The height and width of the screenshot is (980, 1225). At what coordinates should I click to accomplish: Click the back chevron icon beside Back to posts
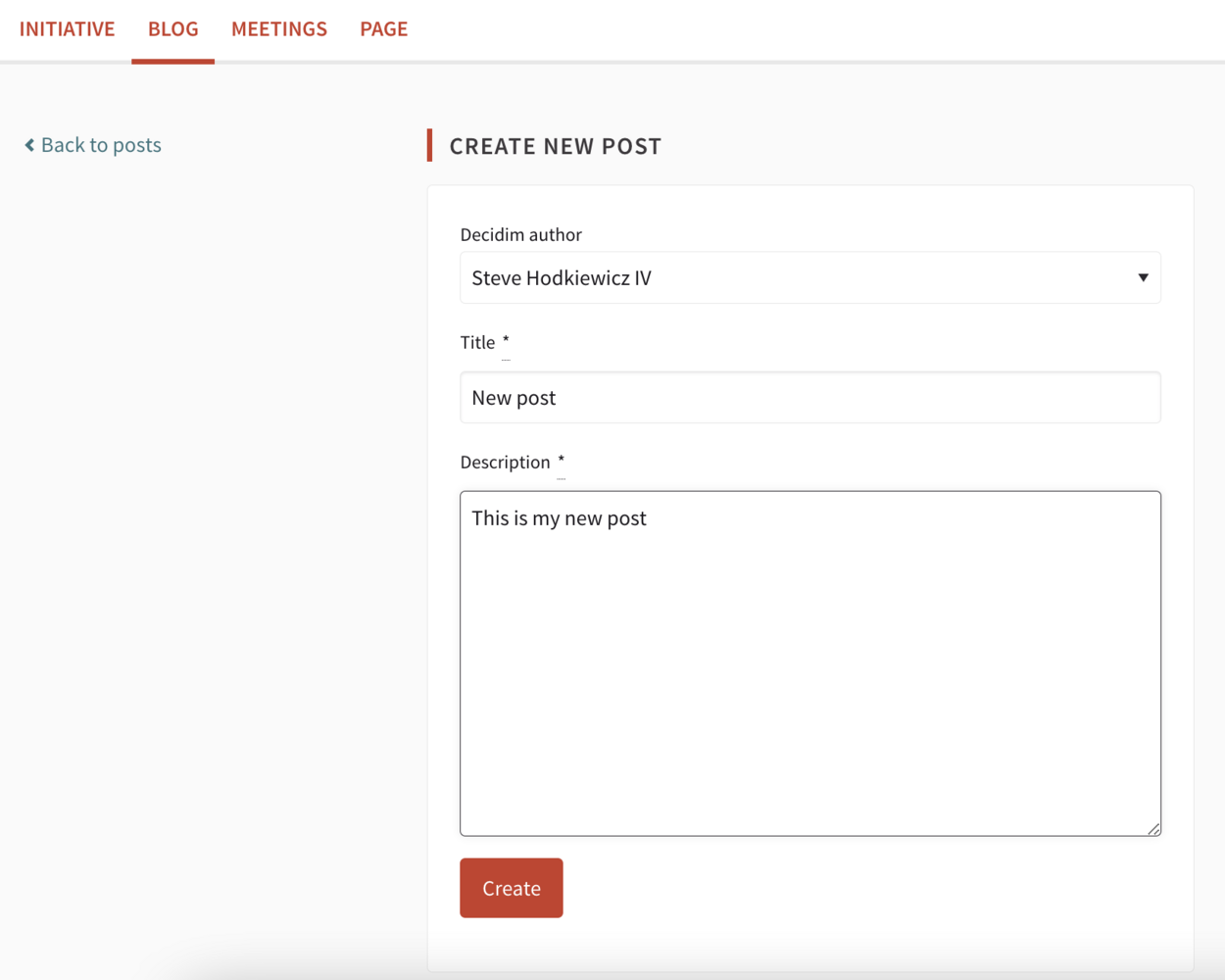[29, 145]
